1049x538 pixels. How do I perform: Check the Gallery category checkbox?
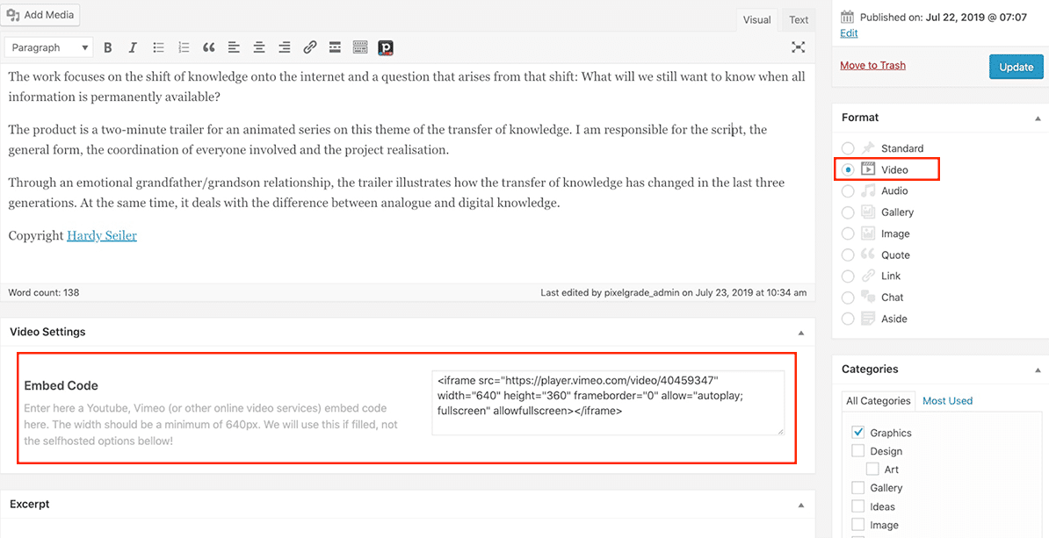[x=857, y=488]
